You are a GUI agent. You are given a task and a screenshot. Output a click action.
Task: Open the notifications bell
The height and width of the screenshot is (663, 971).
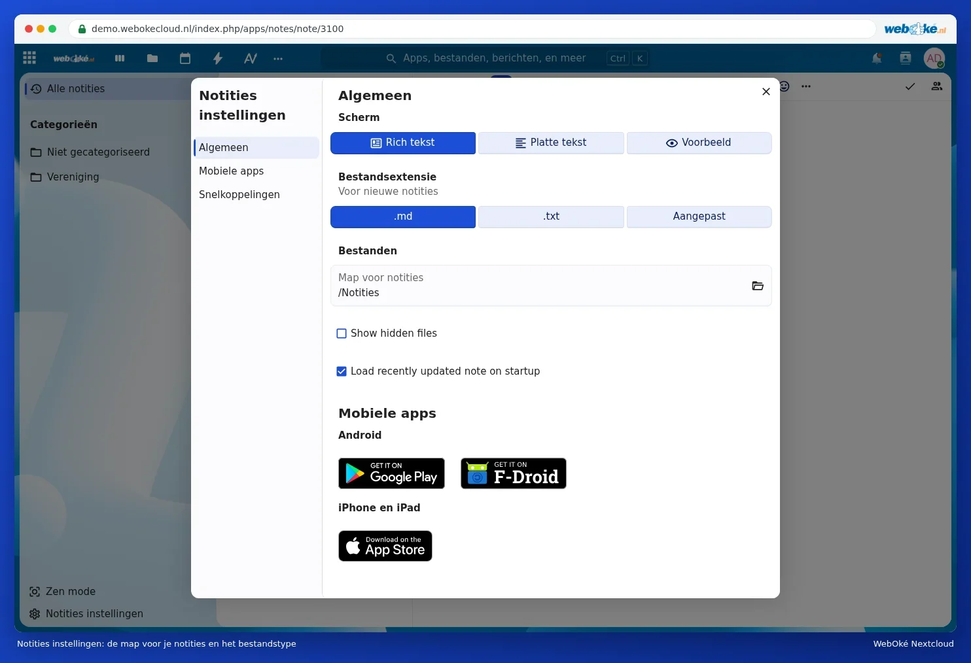point(877,58)
